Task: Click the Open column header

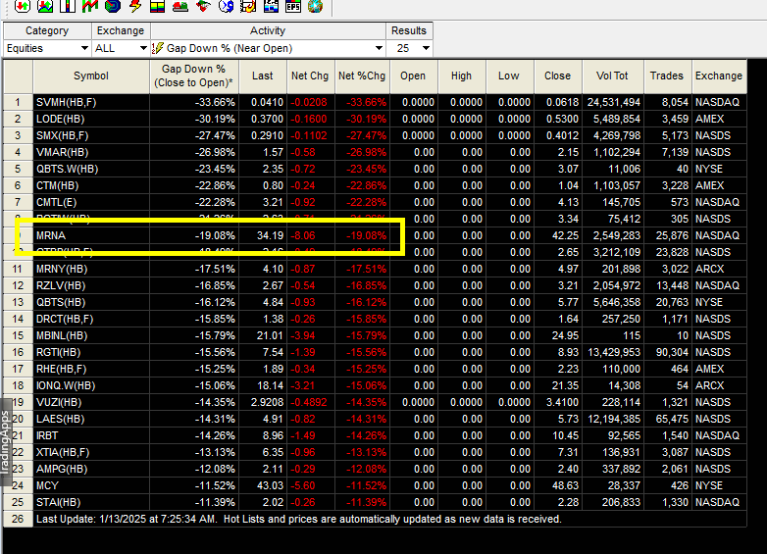Action: point(413,76)
